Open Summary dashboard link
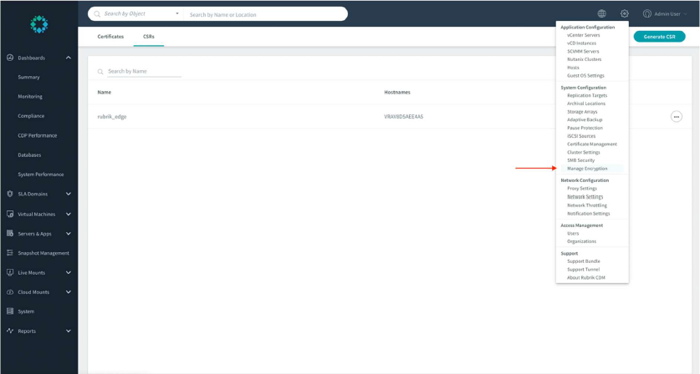This screenshot has width=700, height=374. [x=28, y=77]
